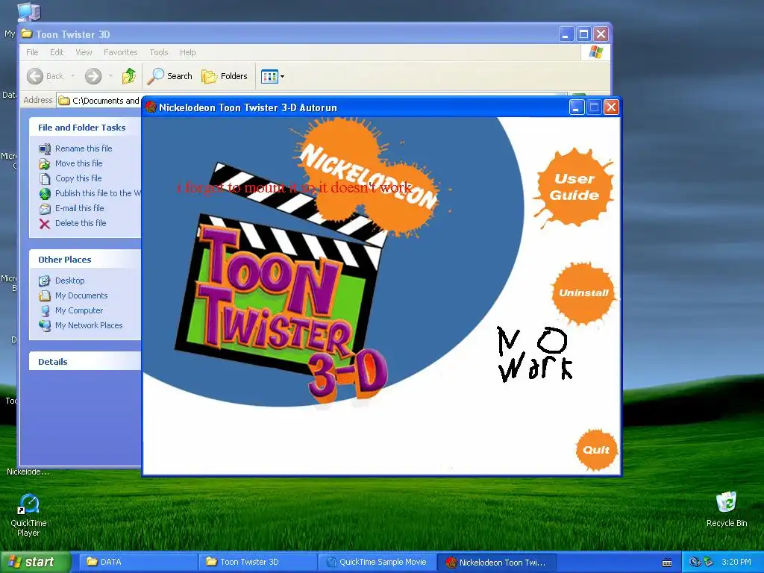Switch to Toon Twister 3D taskbar button
Screen dimensions: 764x573
(x=257, y=562)
